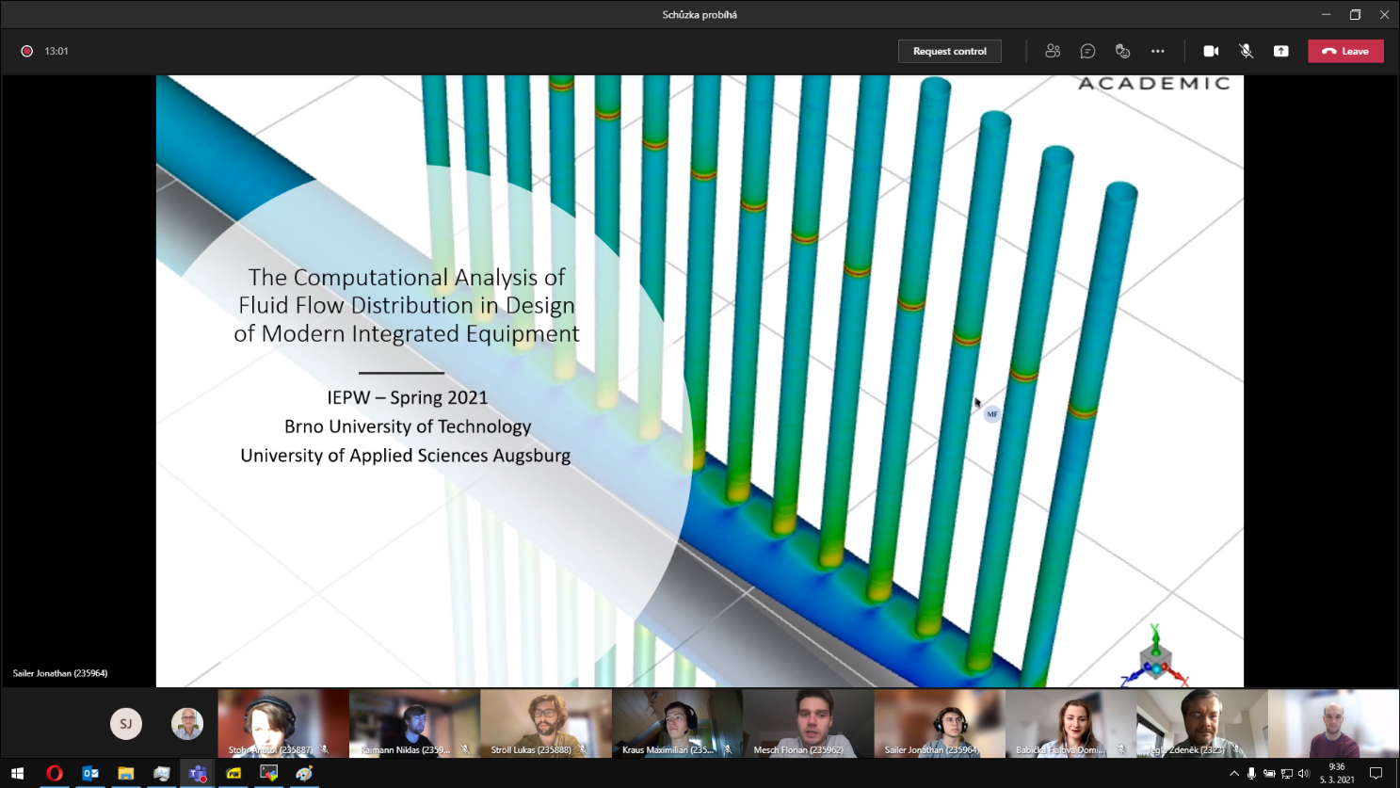Click the XYZ axis triad on slide
Image resolution: width=1400 pixels, height=788 pixels.
[1155, 656]
